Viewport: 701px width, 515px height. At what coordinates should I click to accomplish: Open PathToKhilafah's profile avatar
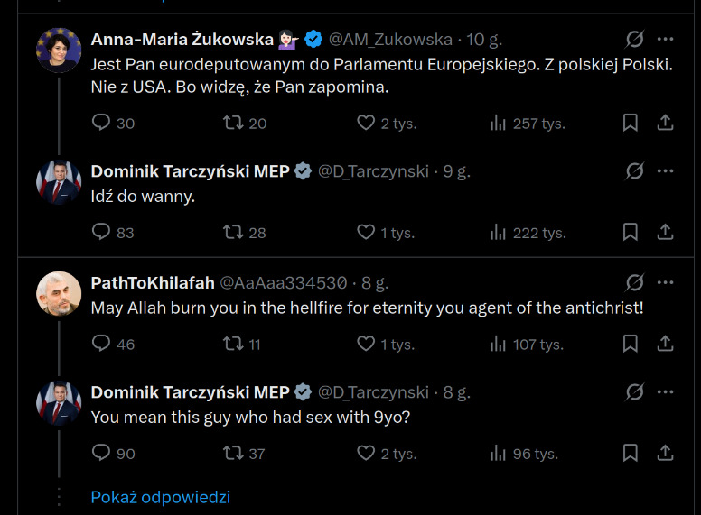coord(59,294)
